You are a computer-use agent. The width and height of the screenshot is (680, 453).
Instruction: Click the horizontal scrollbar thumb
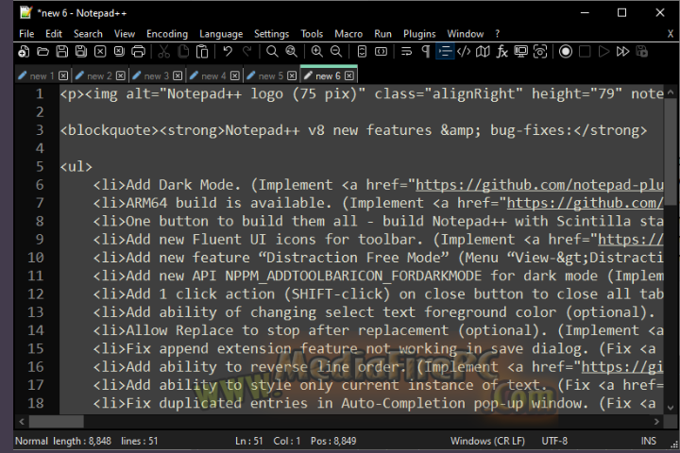tap(56, 421)
